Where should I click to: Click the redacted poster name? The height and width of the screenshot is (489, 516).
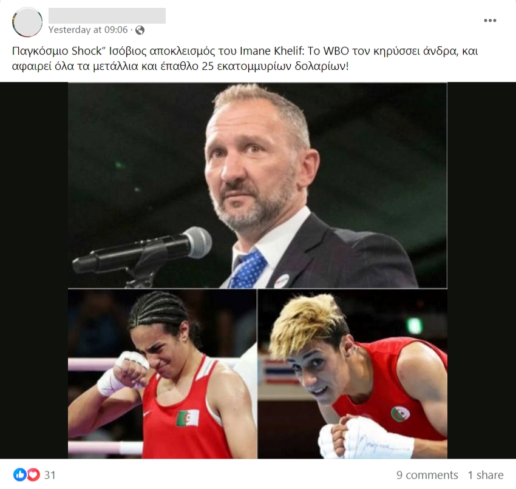click(107, 16)
